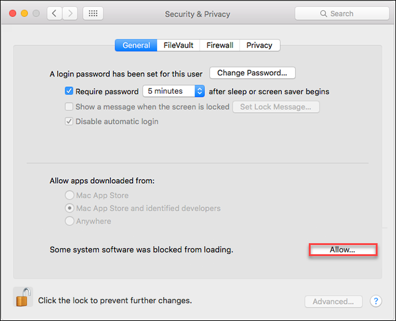Uncheck the Require password checkbox
This screenshot has width=396, height=321.
(69, 91)
